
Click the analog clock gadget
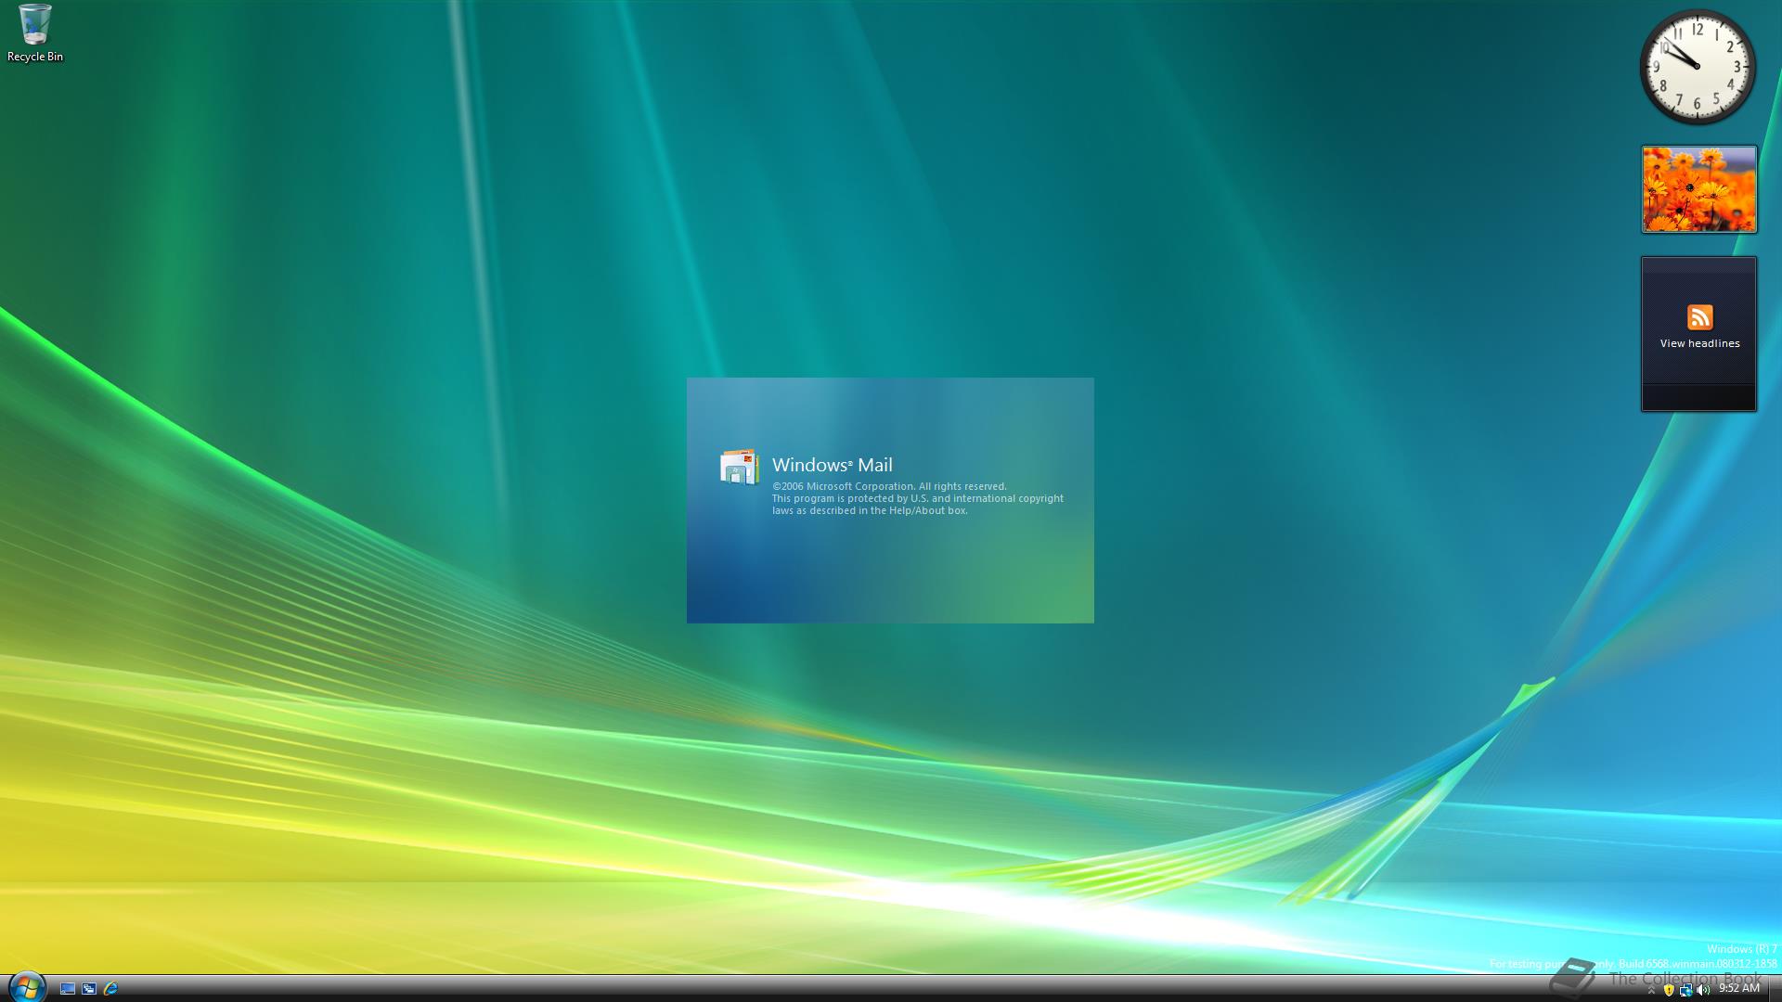point(1698,67)
